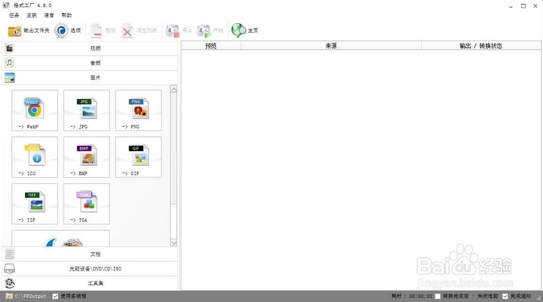Collapse the 图片 picture category panel
The height and width of the screenshot is (302, 543).
pyautogui.click(x=90, y=78)
